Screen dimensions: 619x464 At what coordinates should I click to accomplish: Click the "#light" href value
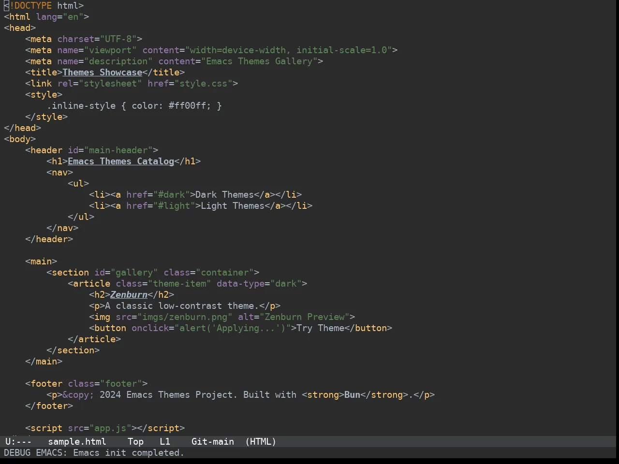tap(174, 206)
